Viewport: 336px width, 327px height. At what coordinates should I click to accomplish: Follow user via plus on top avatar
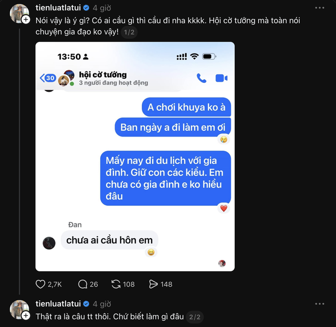click(26, 19)
